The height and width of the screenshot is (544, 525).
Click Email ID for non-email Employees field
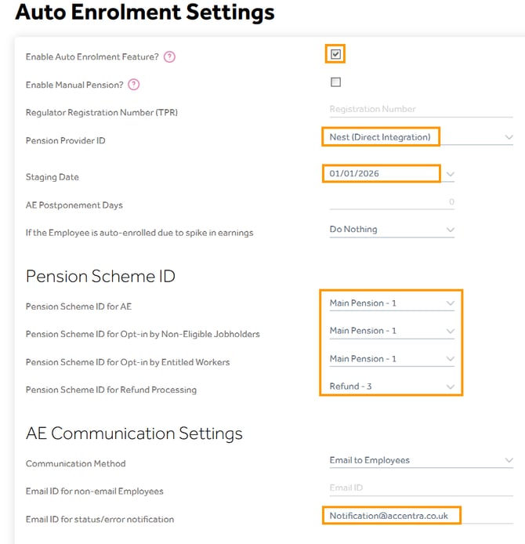421,488
